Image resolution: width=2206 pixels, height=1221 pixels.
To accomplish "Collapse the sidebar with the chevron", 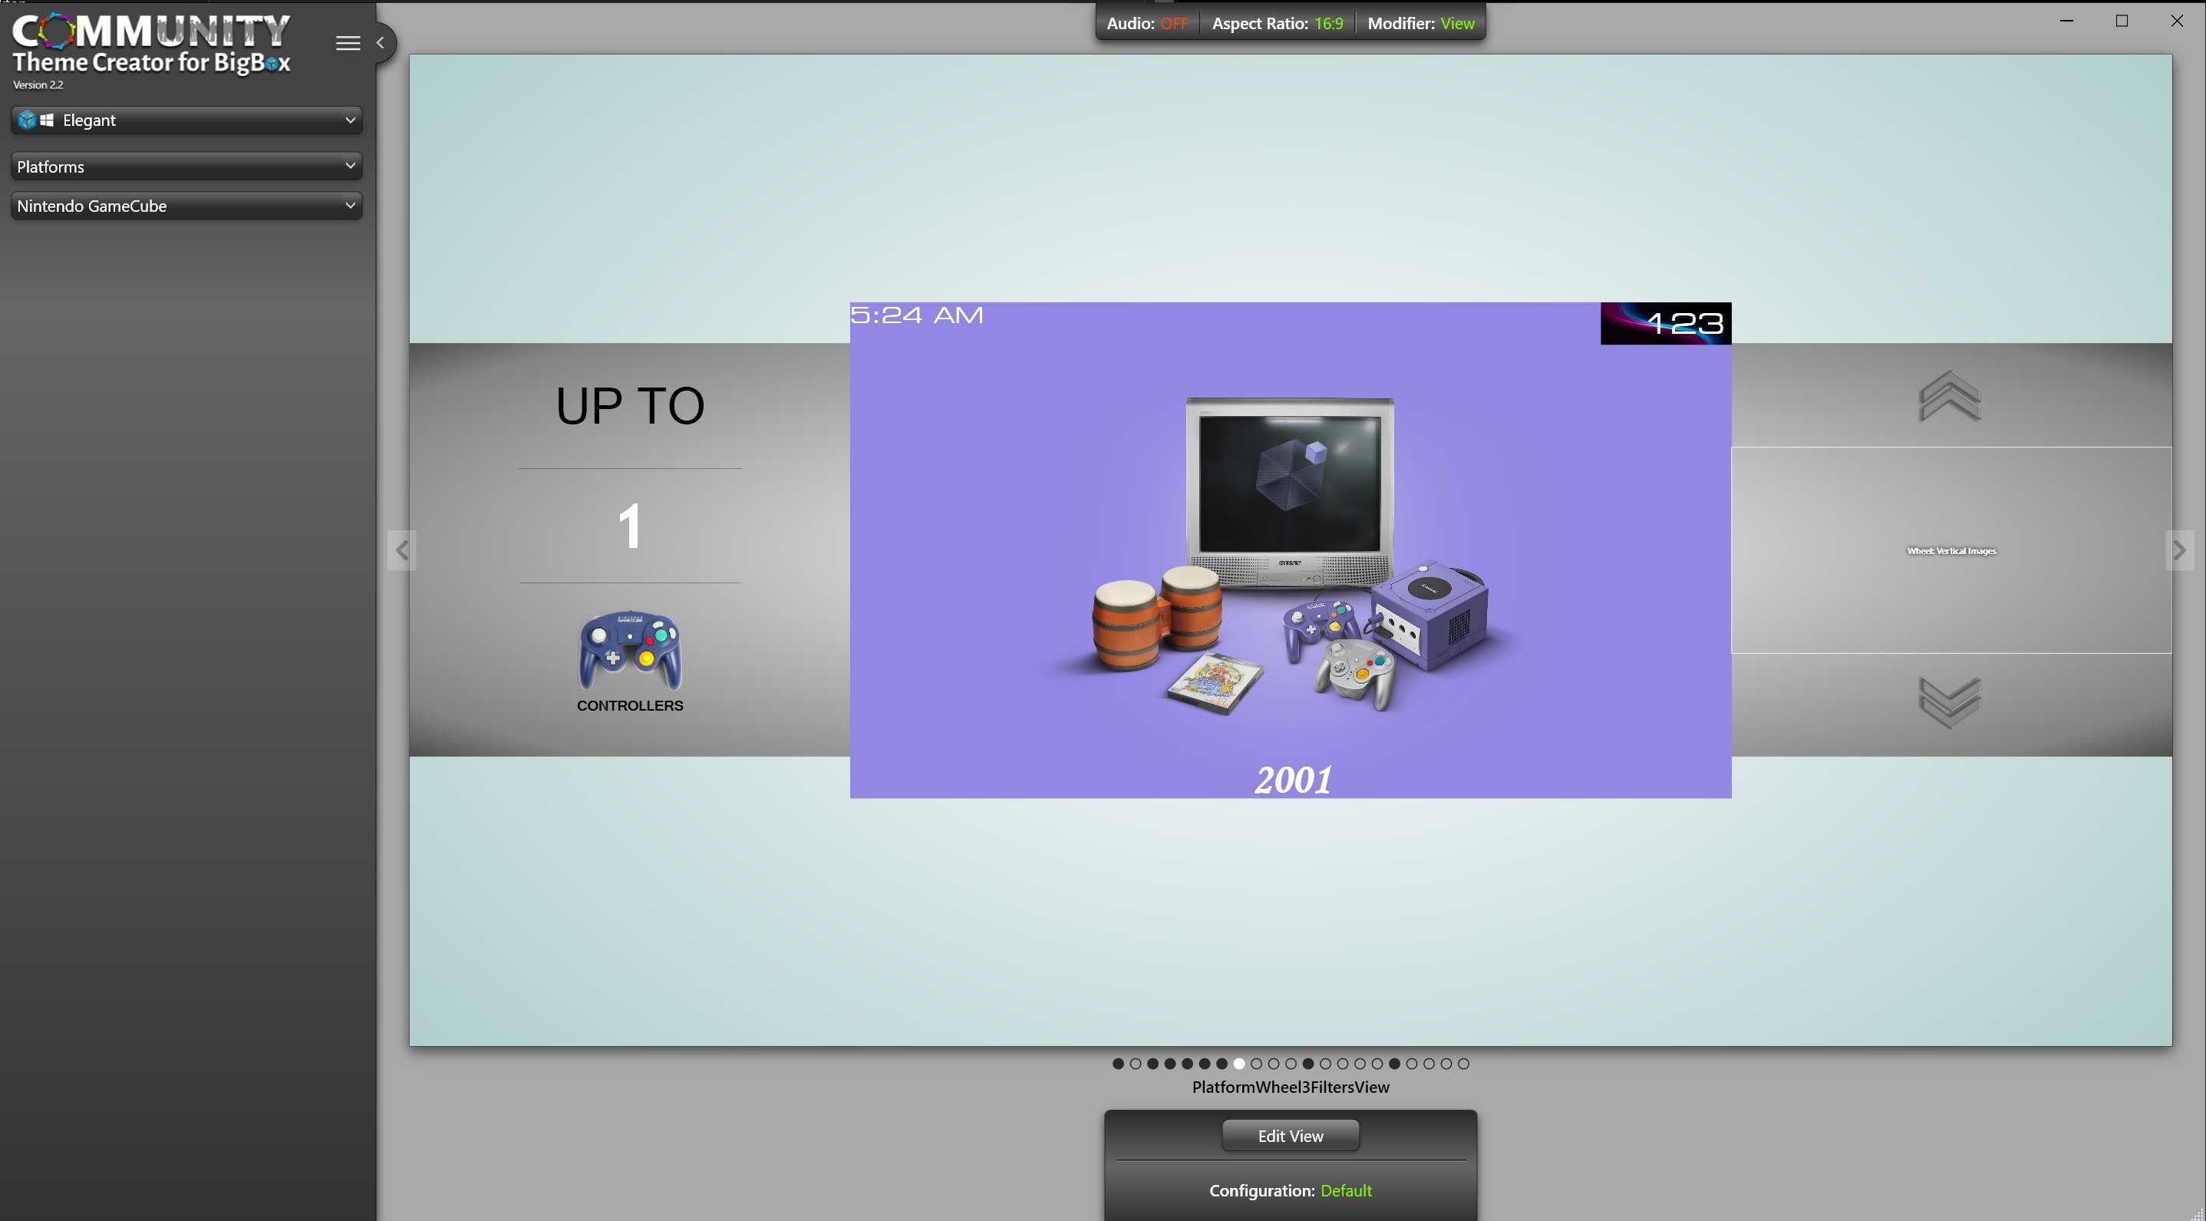I will [381, 43].
